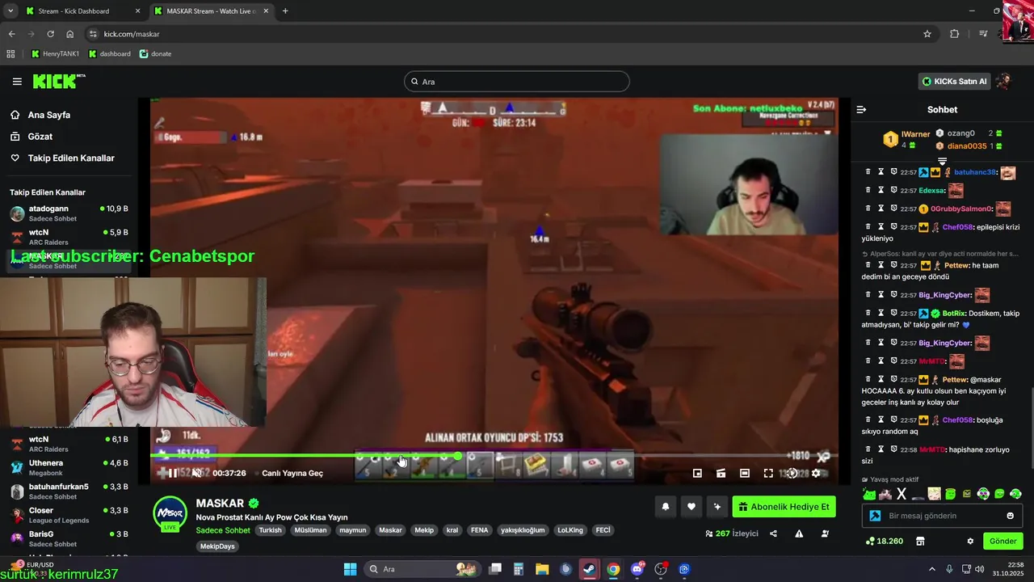
Task: Toggle picture-in-picture mode
Action: 697,473
